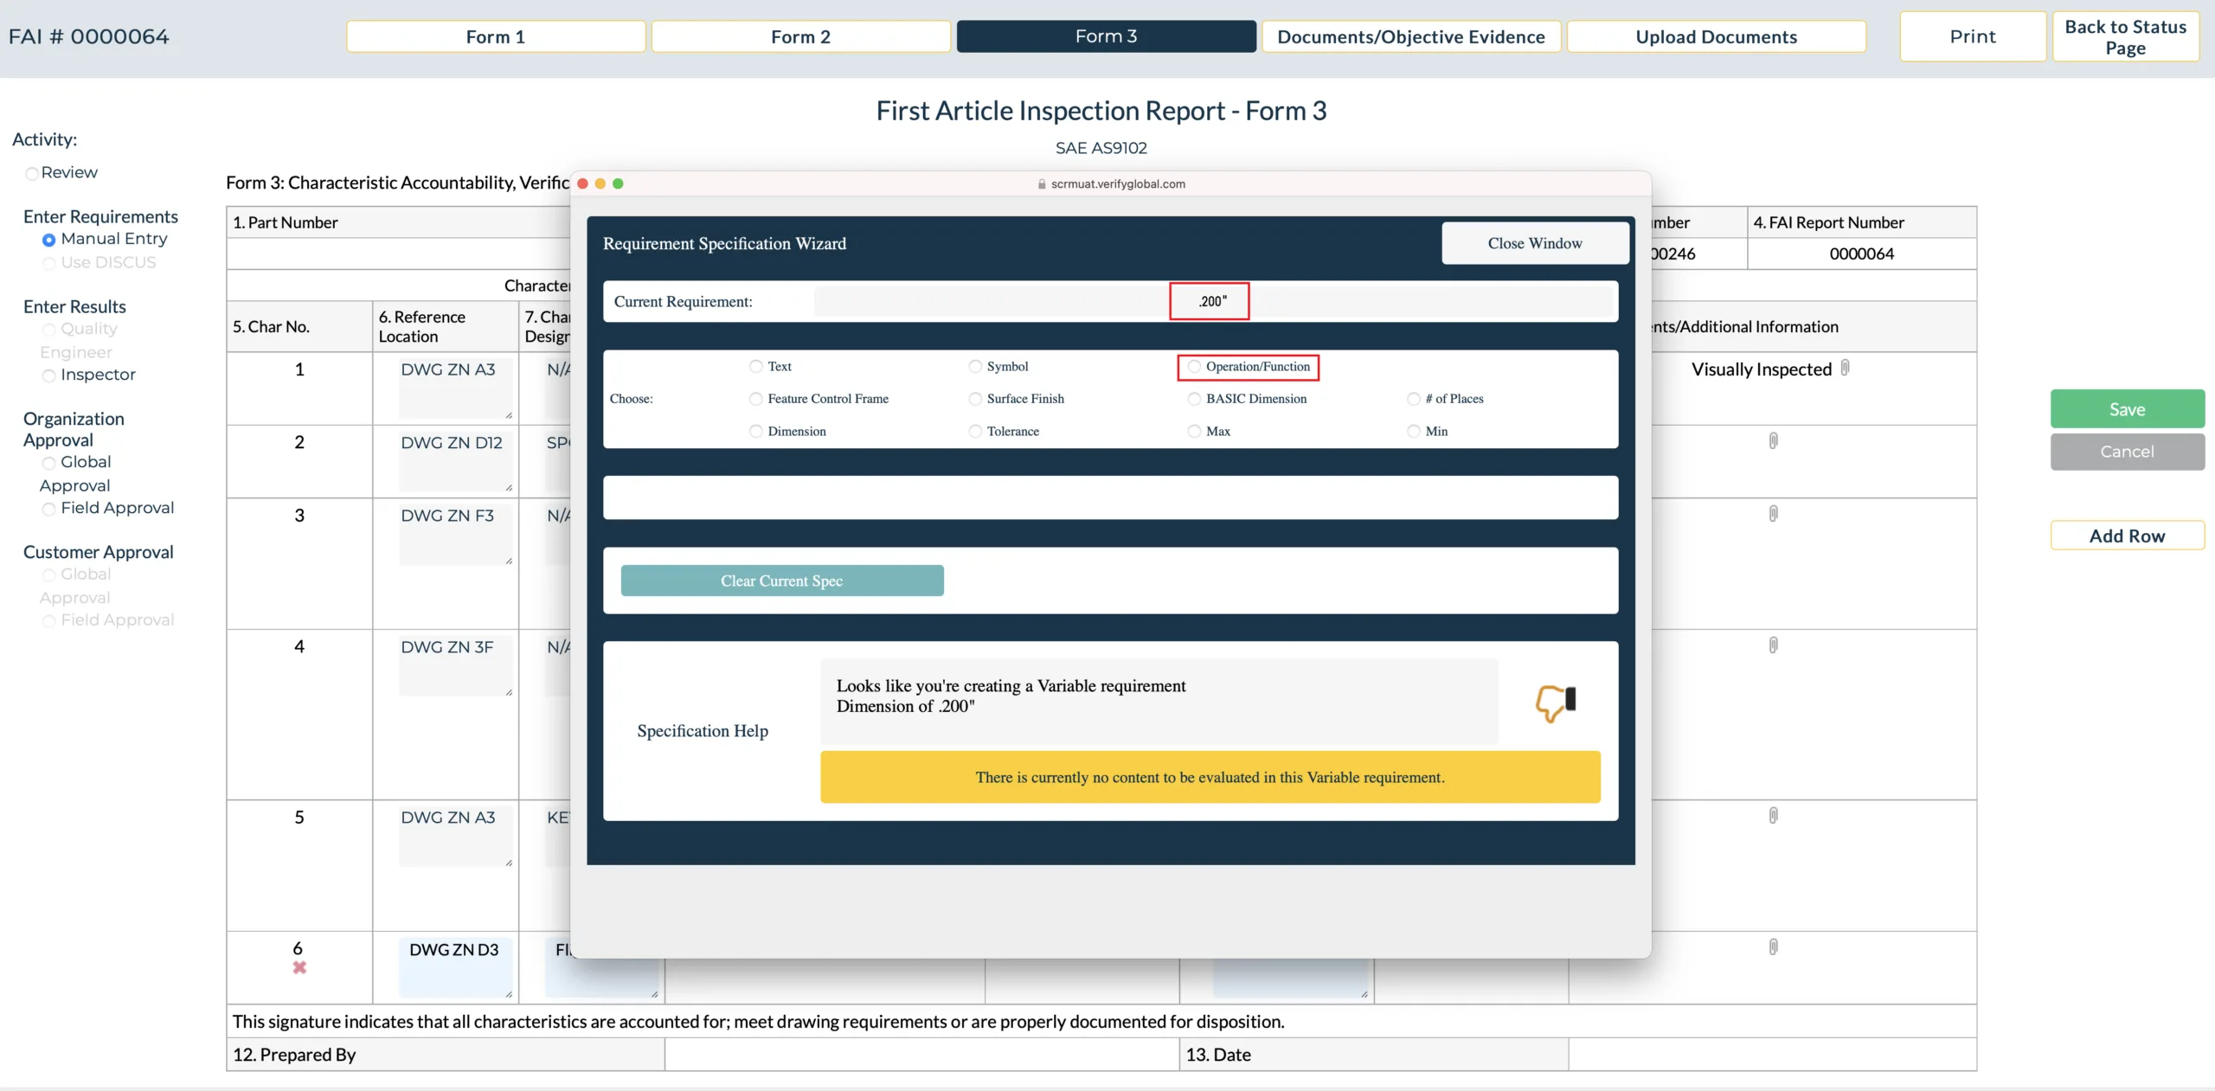This screenshot has height=1091, width=2215.
Task: Select the Min radio option
Action: pyautogui.click(x=1414, y=431)
